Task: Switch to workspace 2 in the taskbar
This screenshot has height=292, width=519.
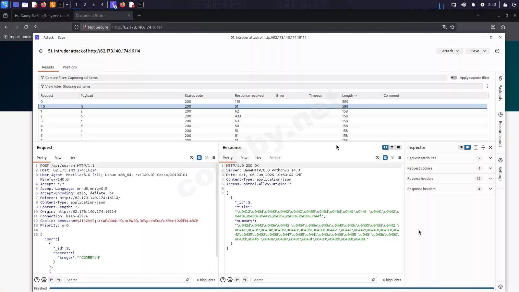Action: pos(85,5)
